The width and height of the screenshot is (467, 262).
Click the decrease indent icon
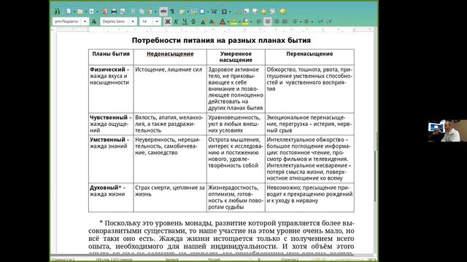(320, 21)
